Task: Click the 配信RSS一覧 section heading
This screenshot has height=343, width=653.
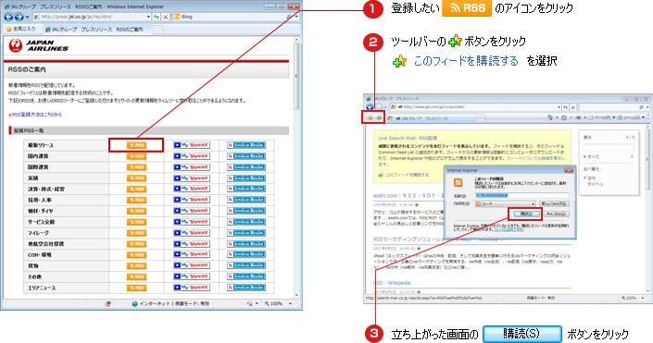Action: point(29,130)
